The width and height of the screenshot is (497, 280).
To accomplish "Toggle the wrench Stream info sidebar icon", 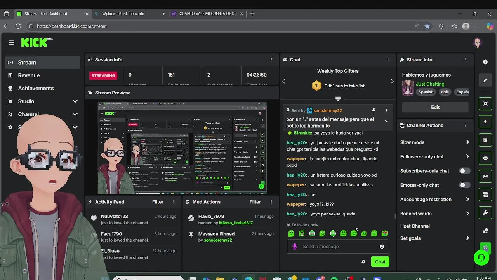I will point(485,213).
